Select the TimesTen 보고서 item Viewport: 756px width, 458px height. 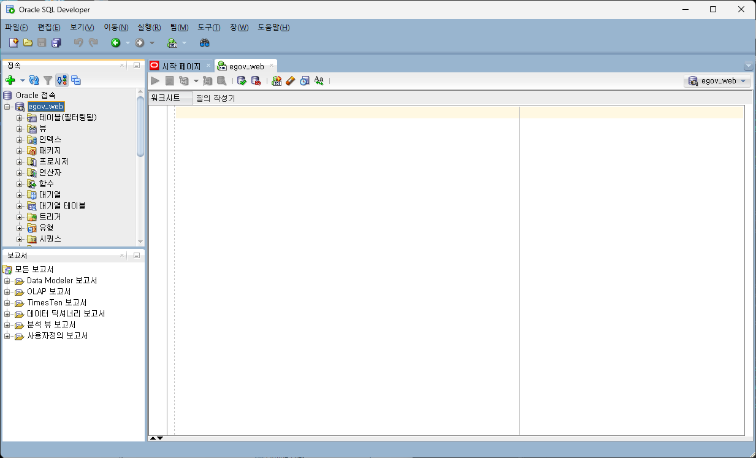[x=56, y=303]
